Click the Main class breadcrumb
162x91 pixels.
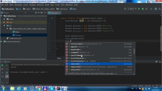click(73, 9)
